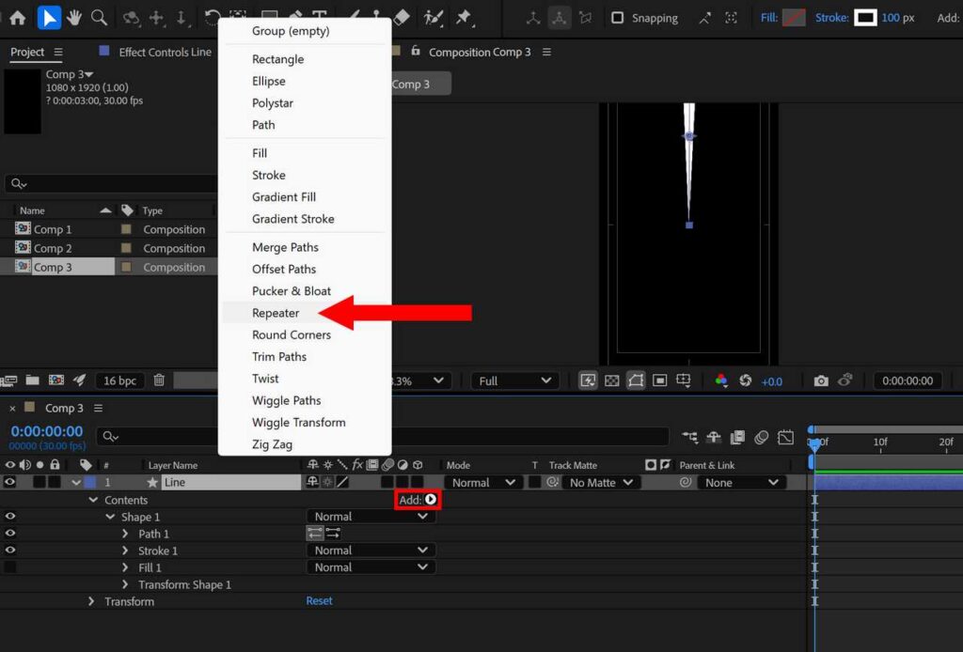Open the Project panel menu icon
The width and height of the screenshot is (963, 652).
(x=58, y=52)
